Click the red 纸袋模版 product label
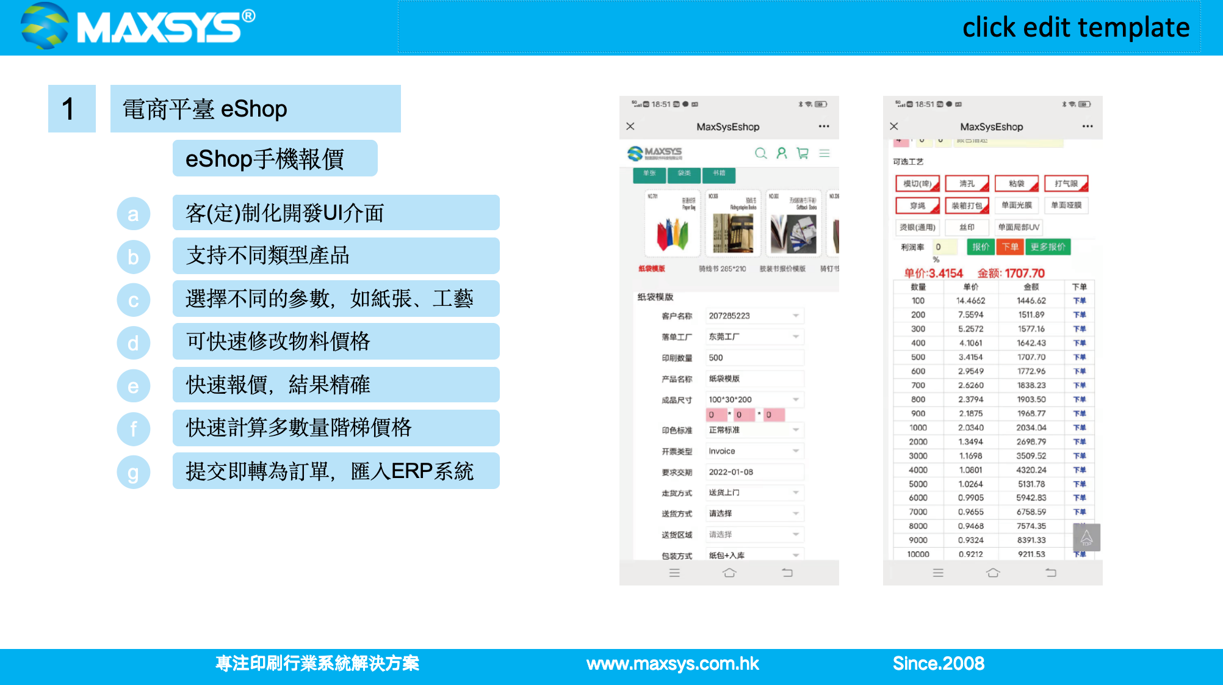 click(x=652, y=269)
